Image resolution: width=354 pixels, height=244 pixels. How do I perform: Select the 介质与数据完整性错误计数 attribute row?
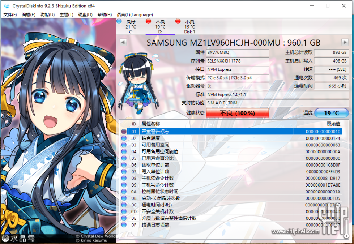(231, 218)
